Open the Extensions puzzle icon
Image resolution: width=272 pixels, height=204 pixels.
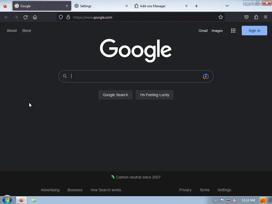tap(256, 17)
